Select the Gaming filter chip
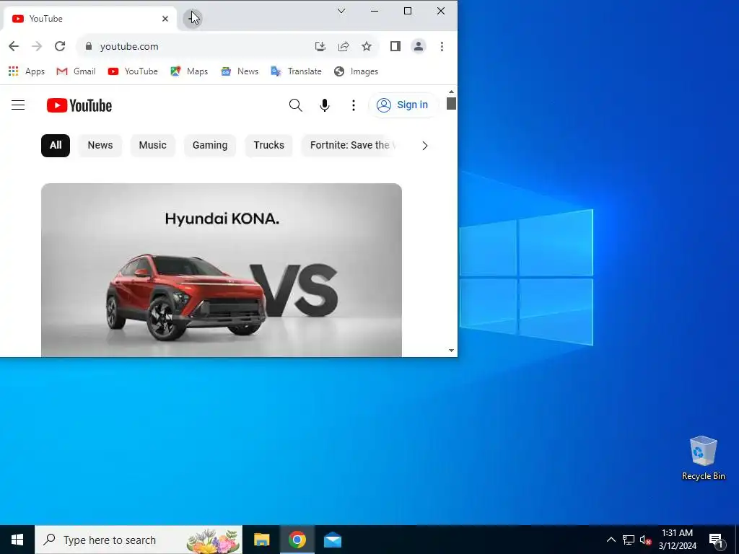 pyautogui.click(x=210, y=146)
